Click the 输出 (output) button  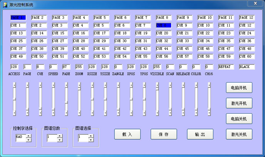click(x=200, y=134)
